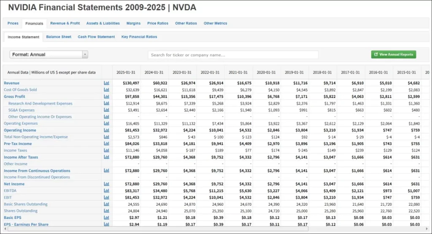Focus the ticker or company search field
Screen dimensions: 432x234
[x=233, y=55]
